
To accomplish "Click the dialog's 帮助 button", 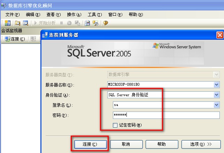I will click(162, 144).
